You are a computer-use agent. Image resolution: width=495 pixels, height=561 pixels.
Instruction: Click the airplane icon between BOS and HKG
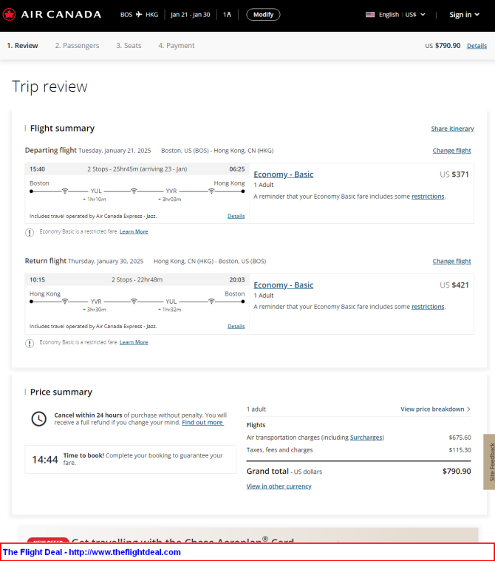point(139,14)
